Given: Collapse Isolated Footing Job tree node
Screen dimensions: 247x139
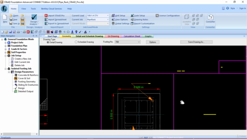Looking at the screenshot, I should (x=5, y=69).
